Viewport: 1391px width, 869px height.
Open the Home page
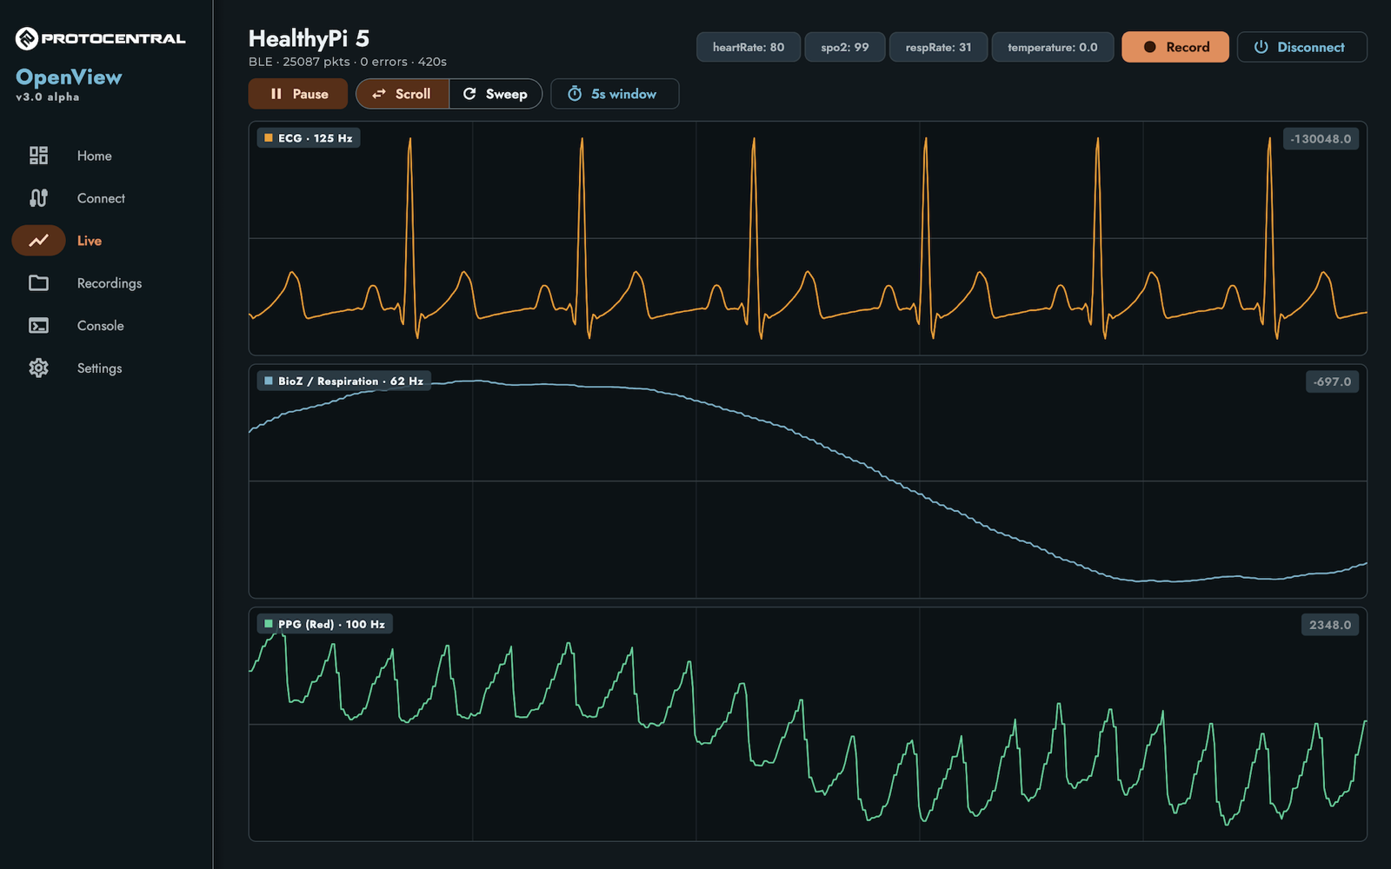(x=106, y=156)
